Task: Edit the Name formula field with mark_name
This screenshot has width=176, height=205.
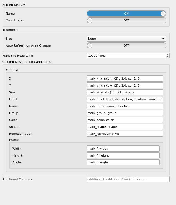Action: click(x=125, y=106)
